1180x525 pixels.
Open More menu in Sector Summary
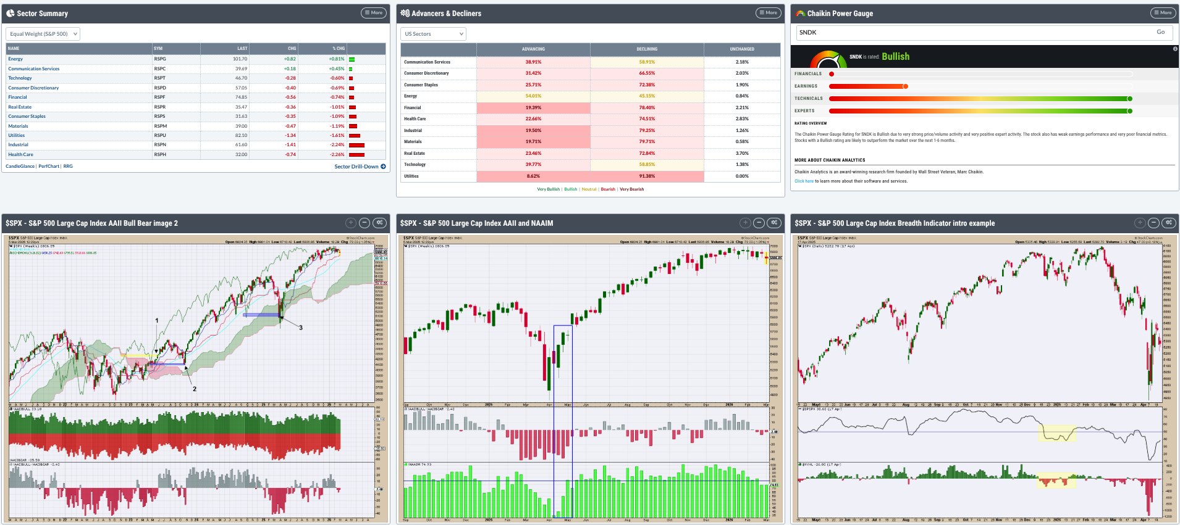coord(373,13)
